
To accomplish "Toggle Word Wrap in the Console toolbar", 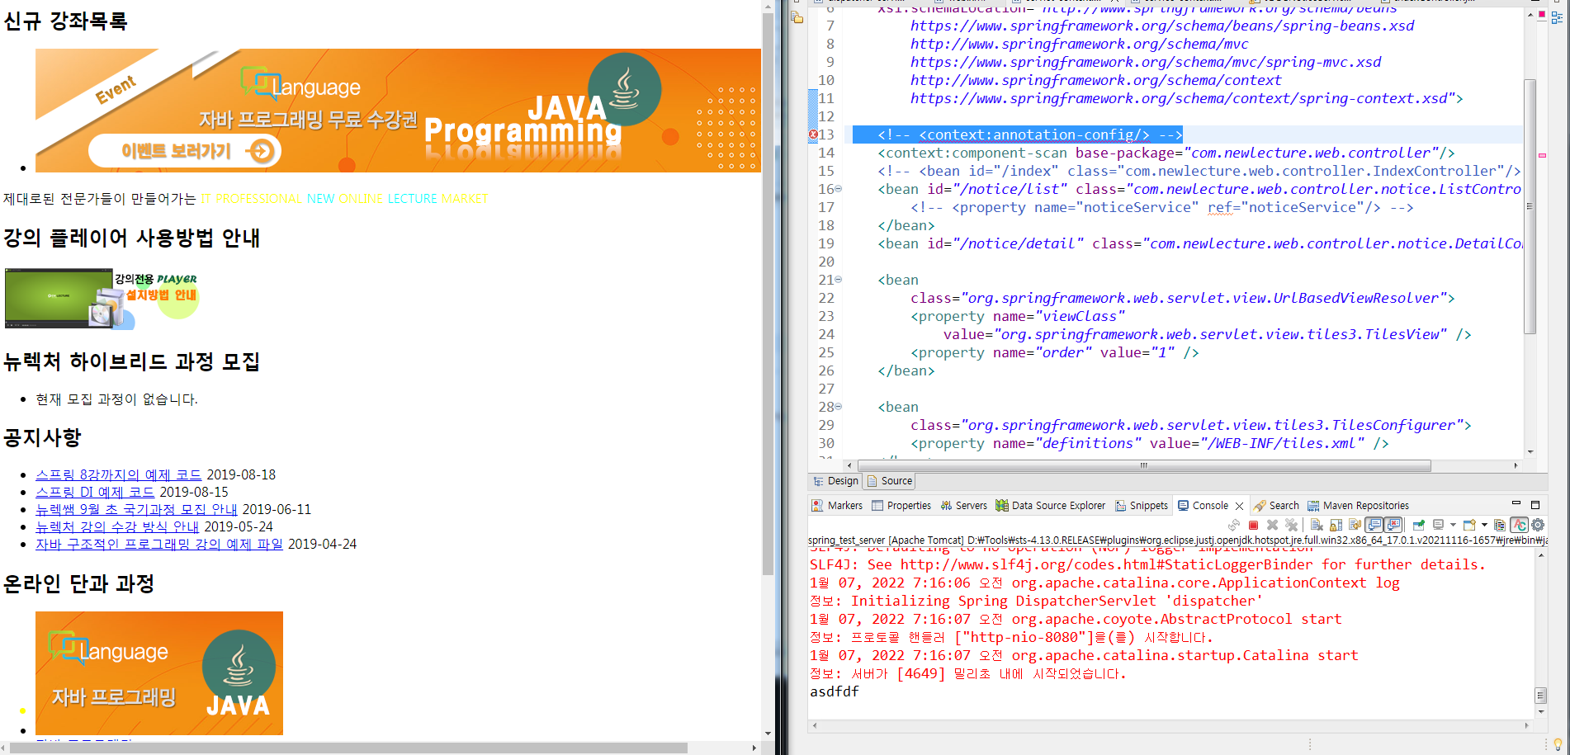I will [1355, 525].
